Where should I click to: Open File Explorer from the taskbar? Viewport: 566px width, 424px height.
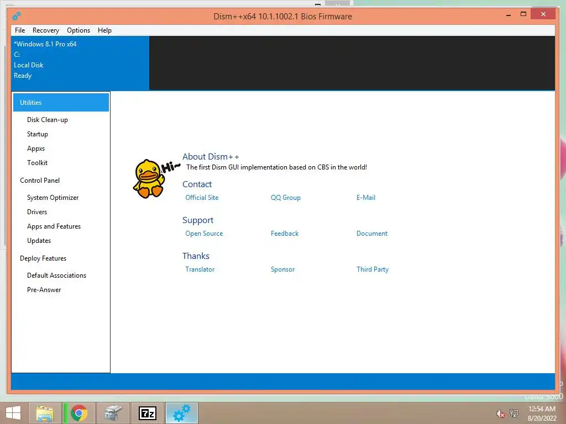pos(45,413)
